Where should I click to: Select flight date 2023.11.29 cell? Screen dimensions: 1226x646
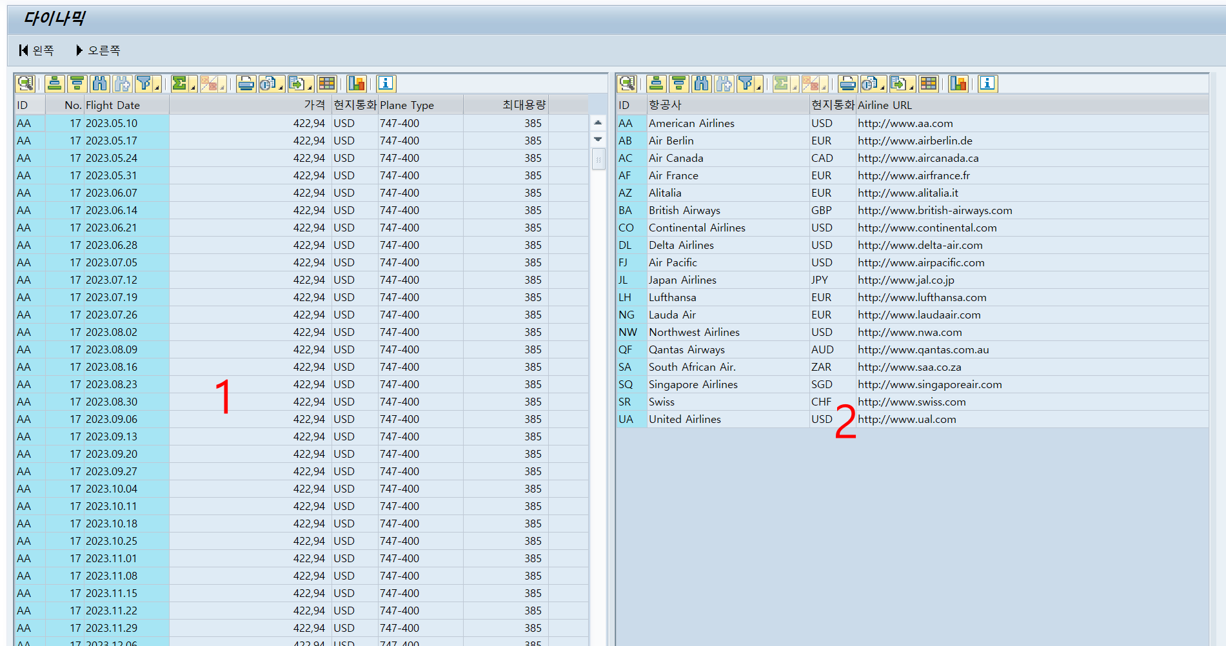pyautogui.click(x=126, y=628)
